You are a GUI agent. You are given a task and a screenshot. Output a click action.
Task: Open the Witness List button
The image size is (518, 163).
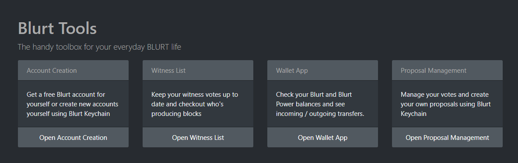(198, 137)
